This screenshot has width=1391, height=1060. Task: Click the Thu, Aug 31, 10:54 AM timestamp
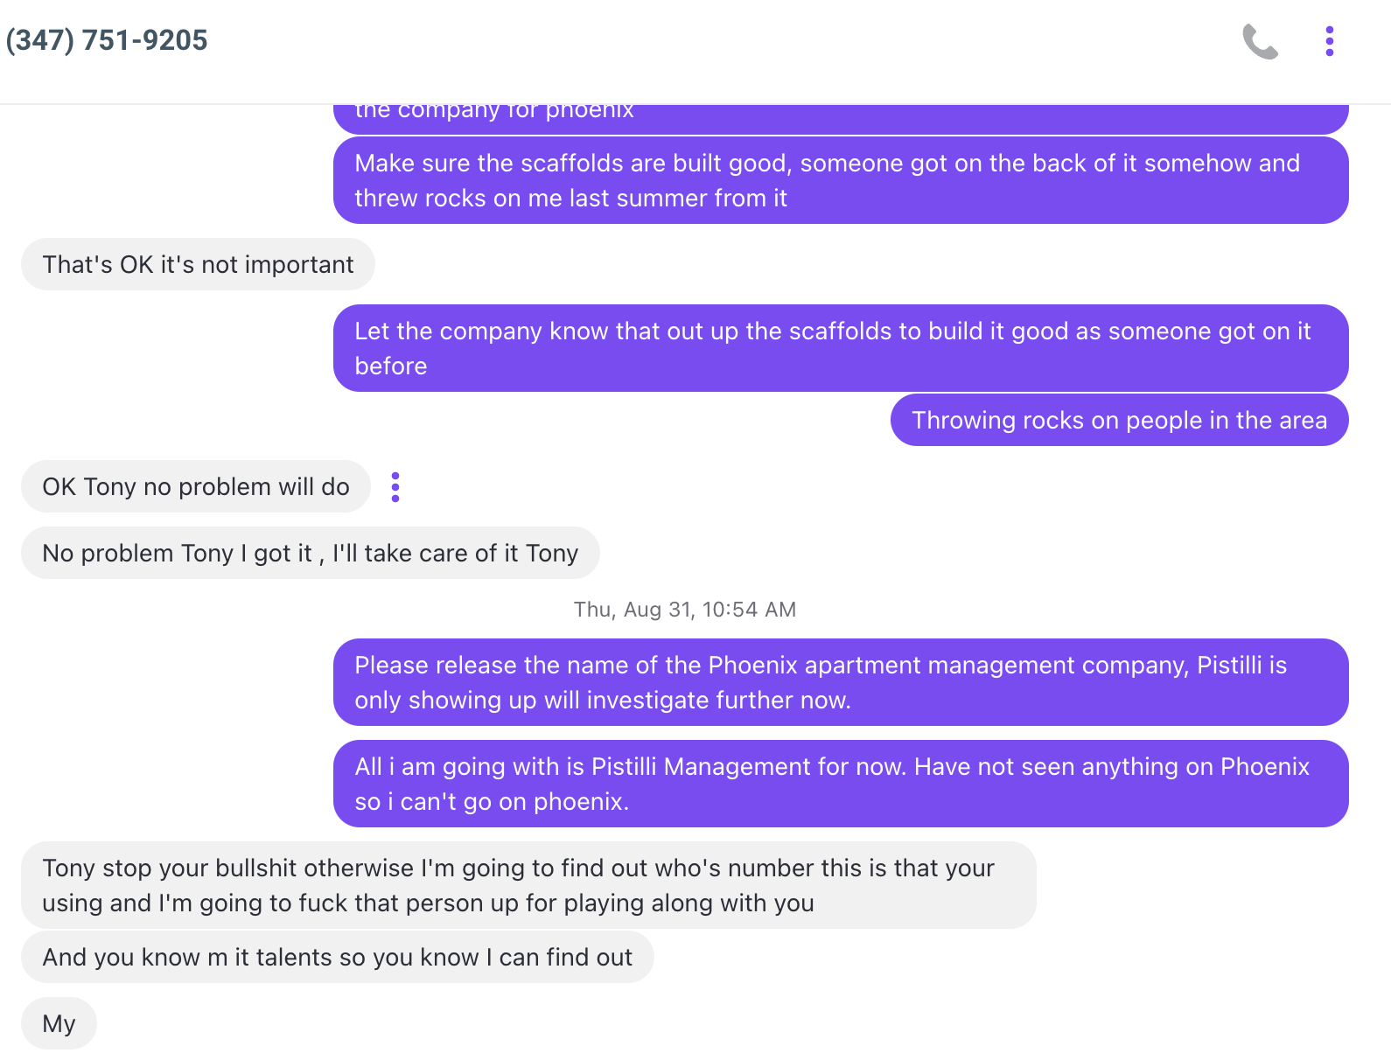685,610
